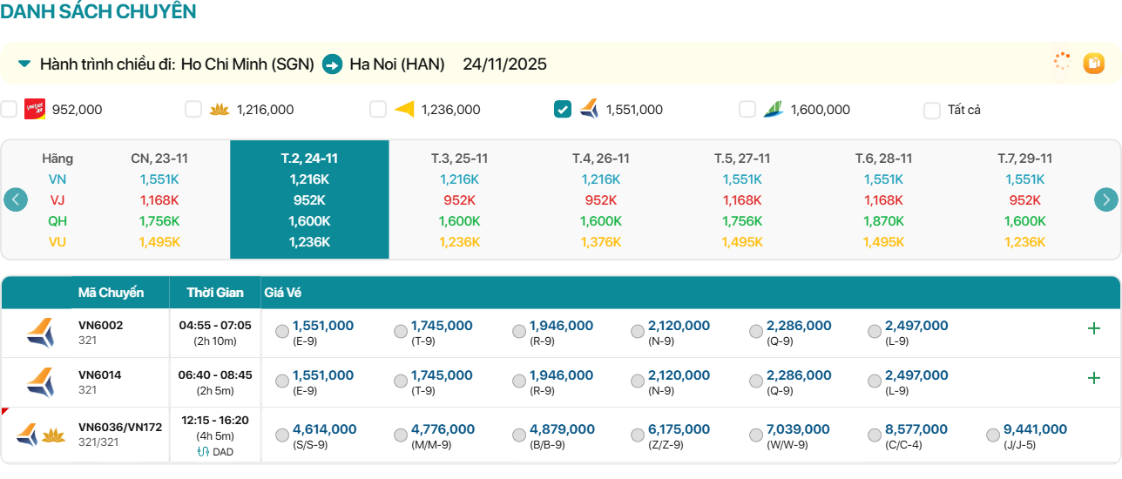The height and width of the screenshot is (479, 1122).
Task: Click the VietJet Air logo icon
Action: click(35, 109)
